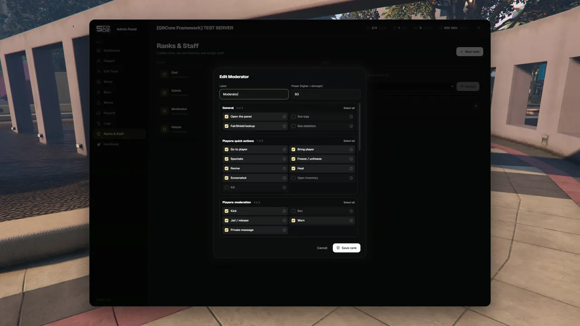Click the info icon for See statistics
580x326 pixels.
click(351, 126)
